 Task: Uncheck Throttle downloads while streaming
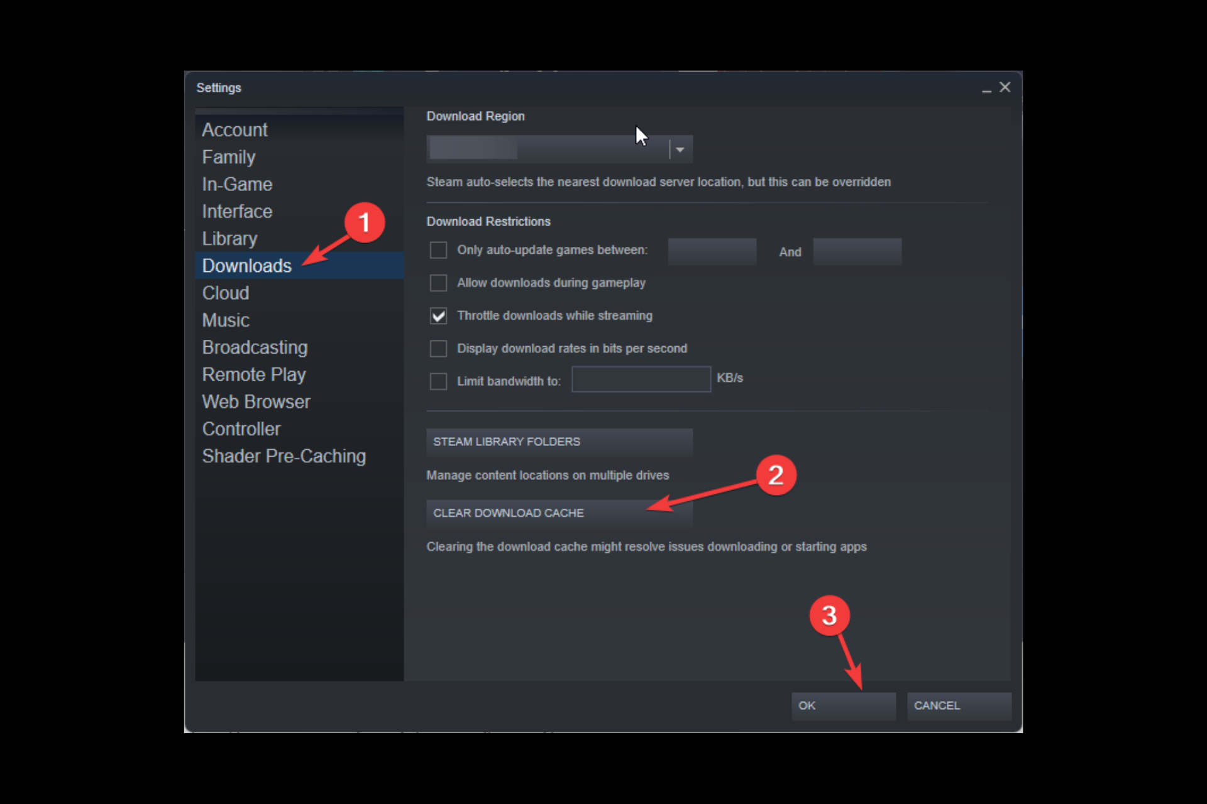pos(438,315)
